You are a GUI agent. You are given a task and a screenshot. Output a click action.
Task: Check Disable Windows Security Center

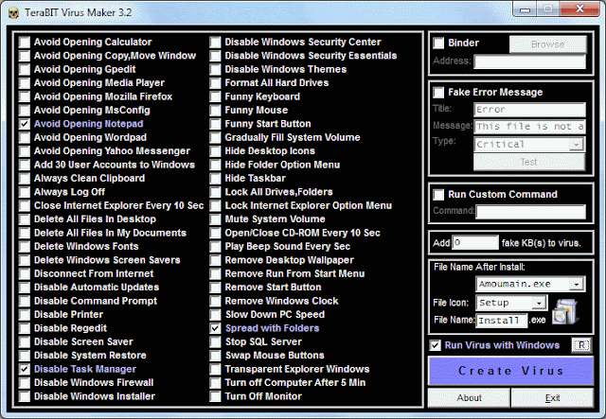(215, 42)
